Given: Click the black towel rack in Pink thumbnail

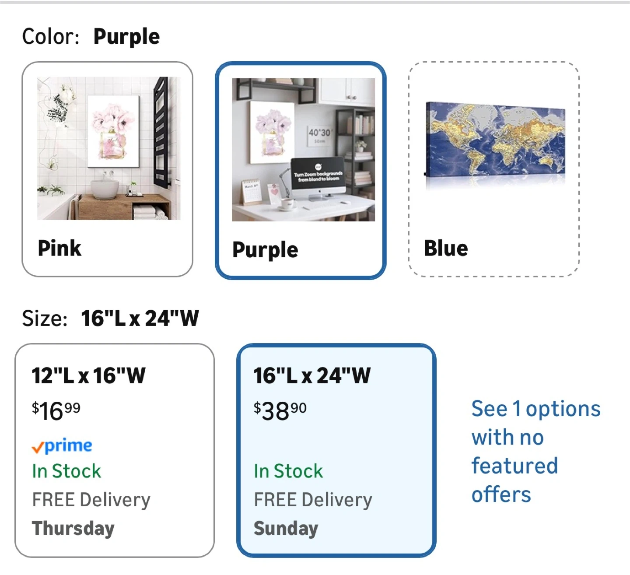Looking at the screenshot, I should click(x=161, y=131).
